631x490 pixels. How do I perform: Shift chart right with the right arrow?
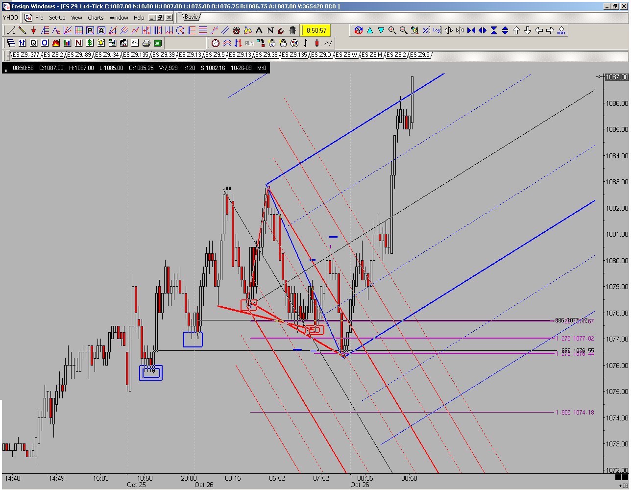pos(550,30)
